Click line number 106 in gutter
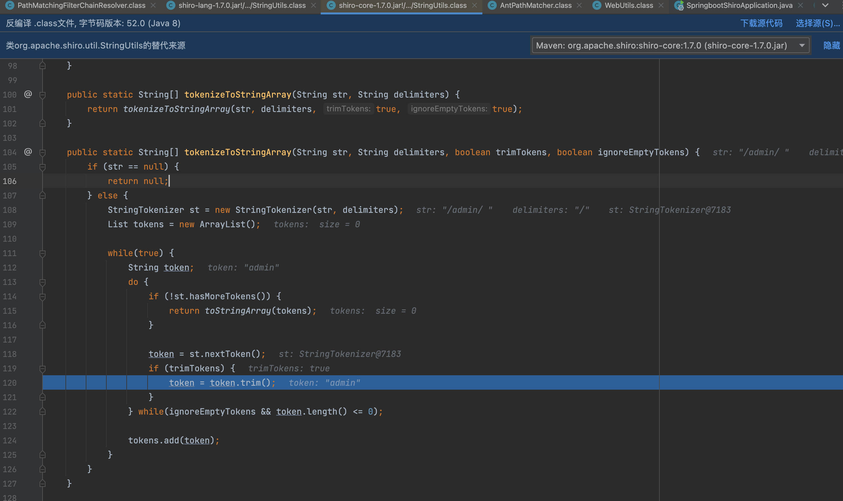The width and height of the screenshot is (843, 501). point(9,181)
